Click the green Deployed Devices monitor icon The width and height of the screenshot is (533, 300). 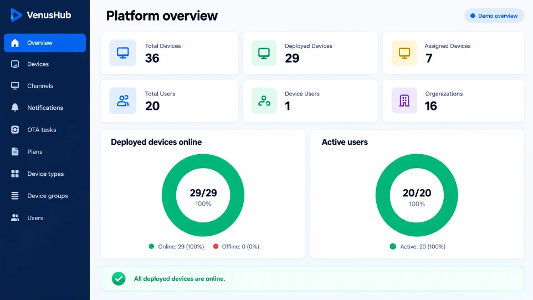point(264,53)
